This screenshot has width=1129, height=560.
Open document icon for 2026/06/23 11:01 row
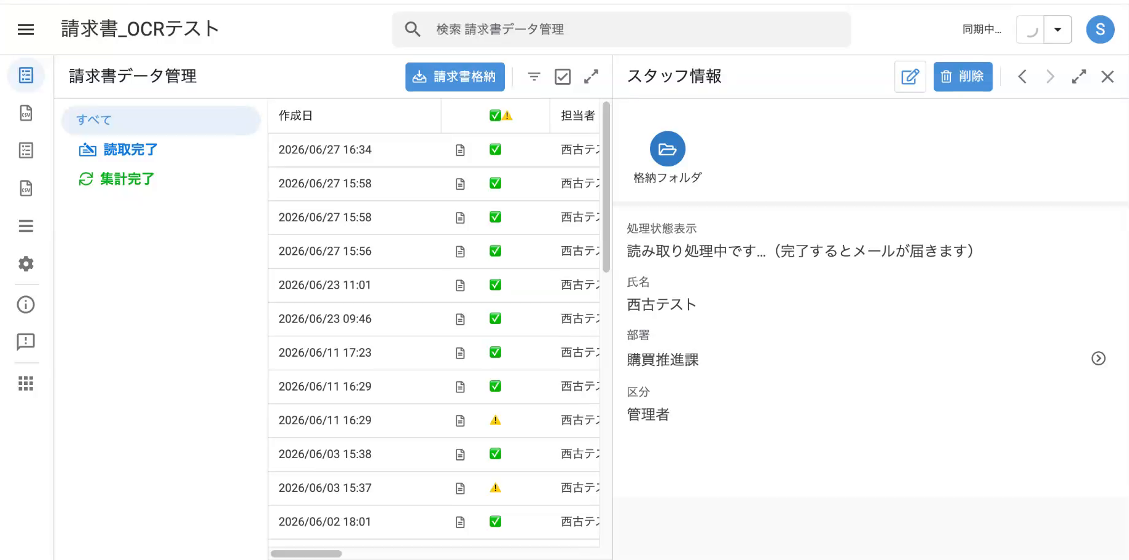[x=460, y=285]
